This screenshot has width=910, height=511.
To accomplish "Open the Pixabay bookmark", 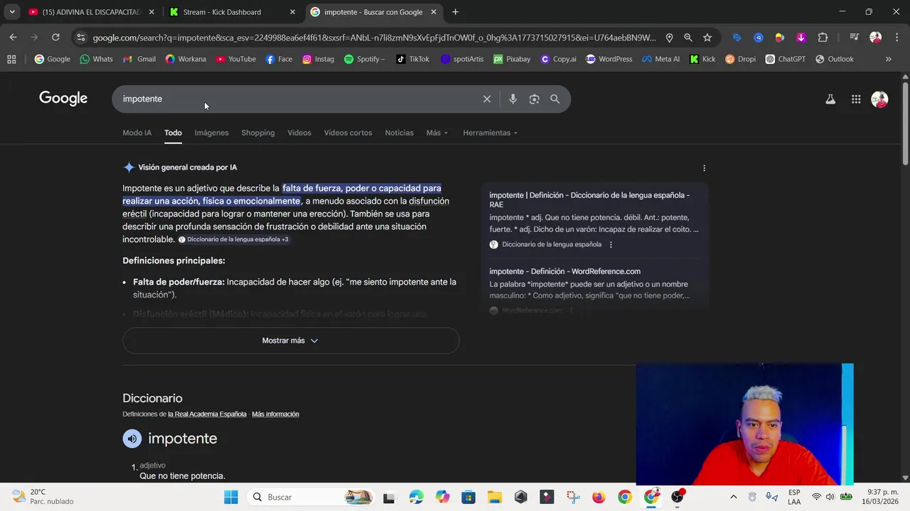I will [512, 59].
